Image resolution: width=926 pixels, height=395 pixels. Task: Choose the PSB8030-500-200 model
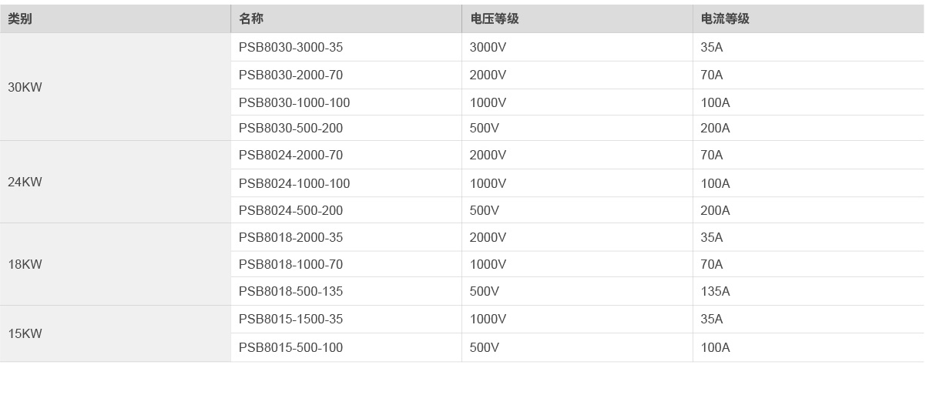point(290,129)
